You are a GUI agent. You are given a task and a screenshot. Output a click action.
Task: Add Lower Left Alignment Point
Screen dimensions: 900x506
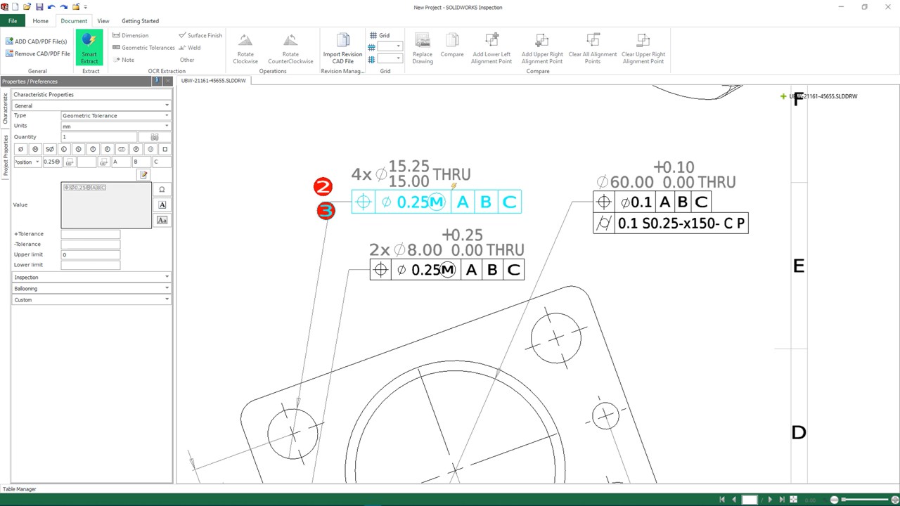tap(491, 48)
